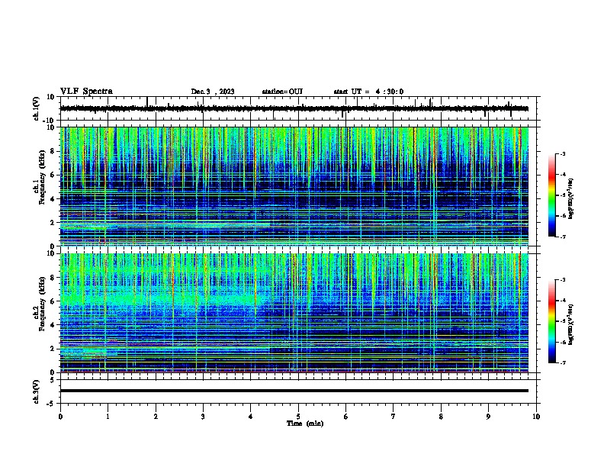604x467 pixels.
Task: Pick the lower ch.2 color scale bar
Action: pyautogui.click(x=552, y=321)
